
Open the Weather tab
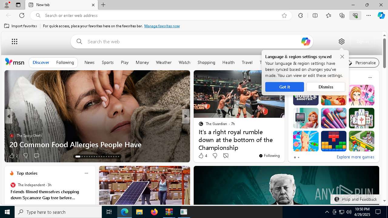(x=164, y=62)
